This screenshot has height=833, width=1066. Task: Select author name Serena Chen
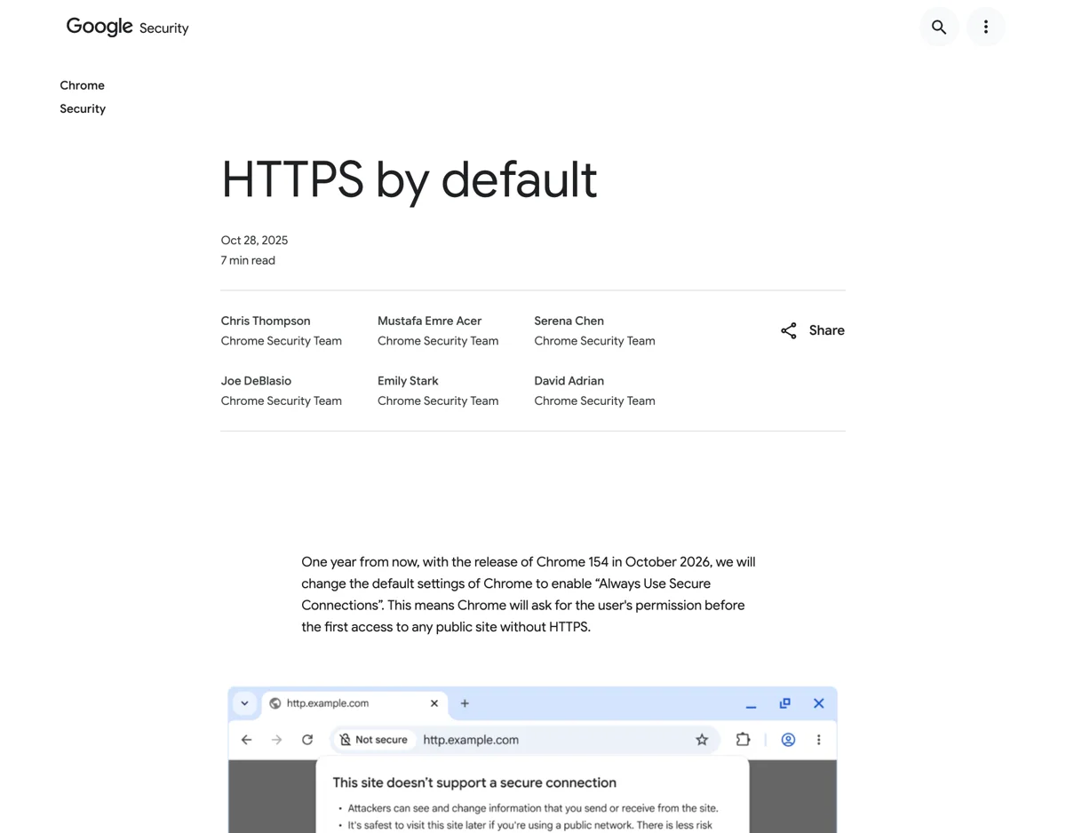[569, 321]
